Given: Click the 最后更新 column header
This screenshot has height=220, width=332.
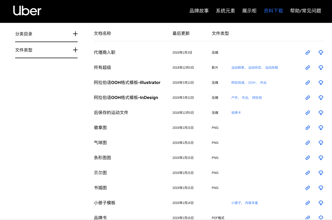Looking at the screenshot, I should coord(181,34).
